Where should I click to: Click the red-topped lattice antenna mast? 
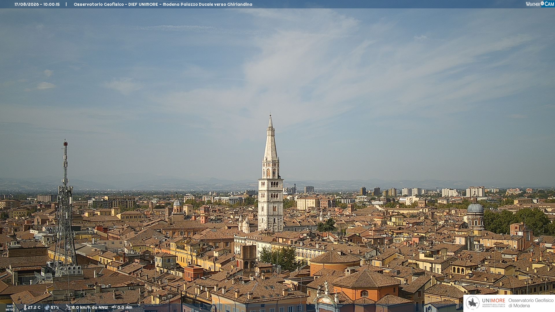[65, 208]
